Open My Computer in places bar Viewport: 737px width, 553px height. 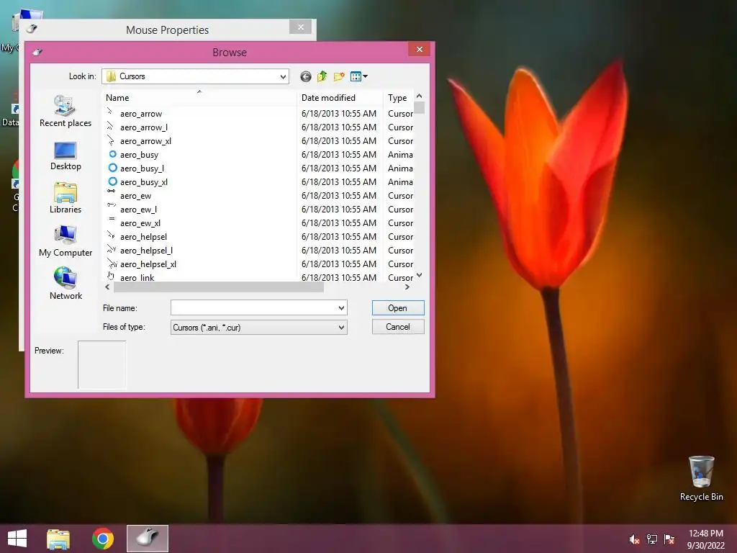[65, 241]
